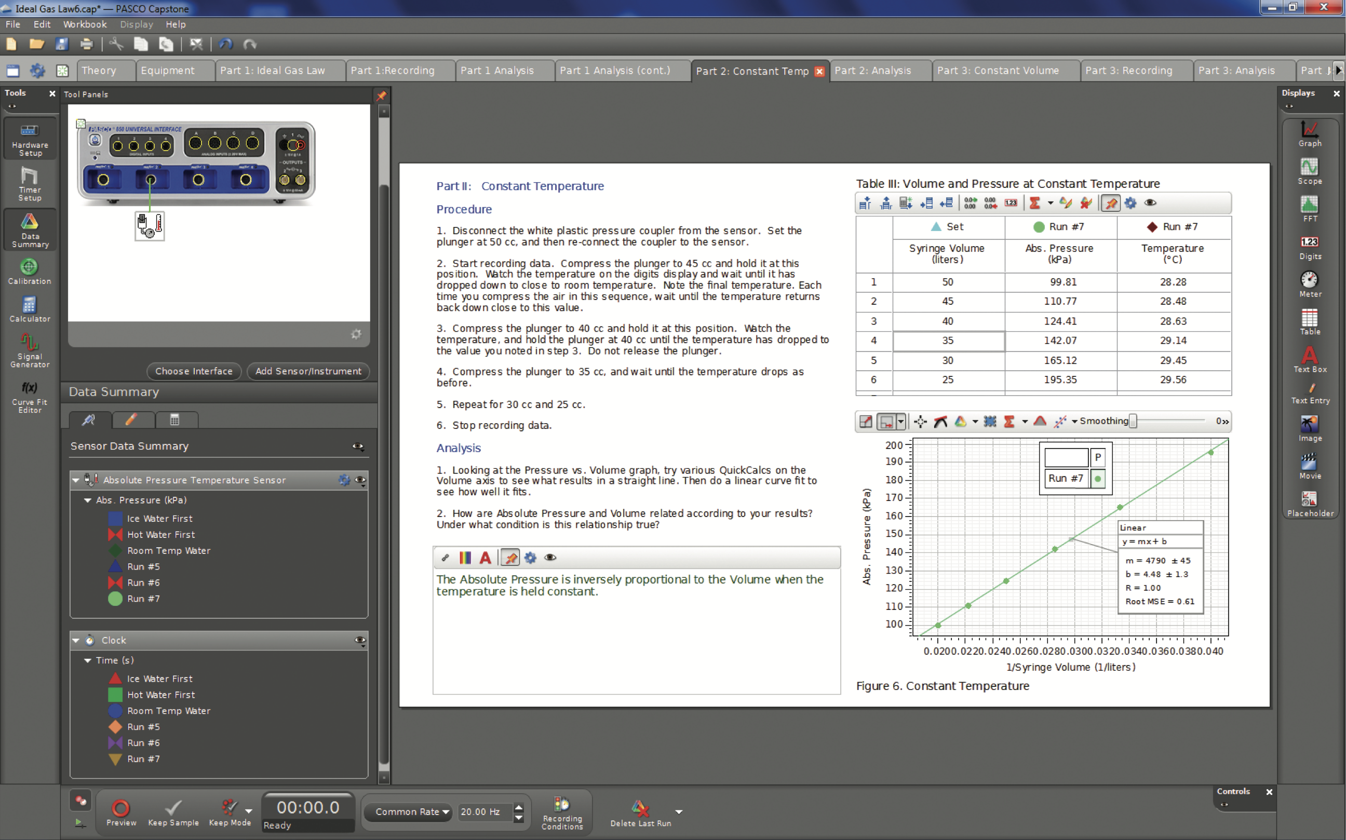The image size is (1346, 840).
Task: Click the Choose Interface button
Action: (x=193, y=371)
